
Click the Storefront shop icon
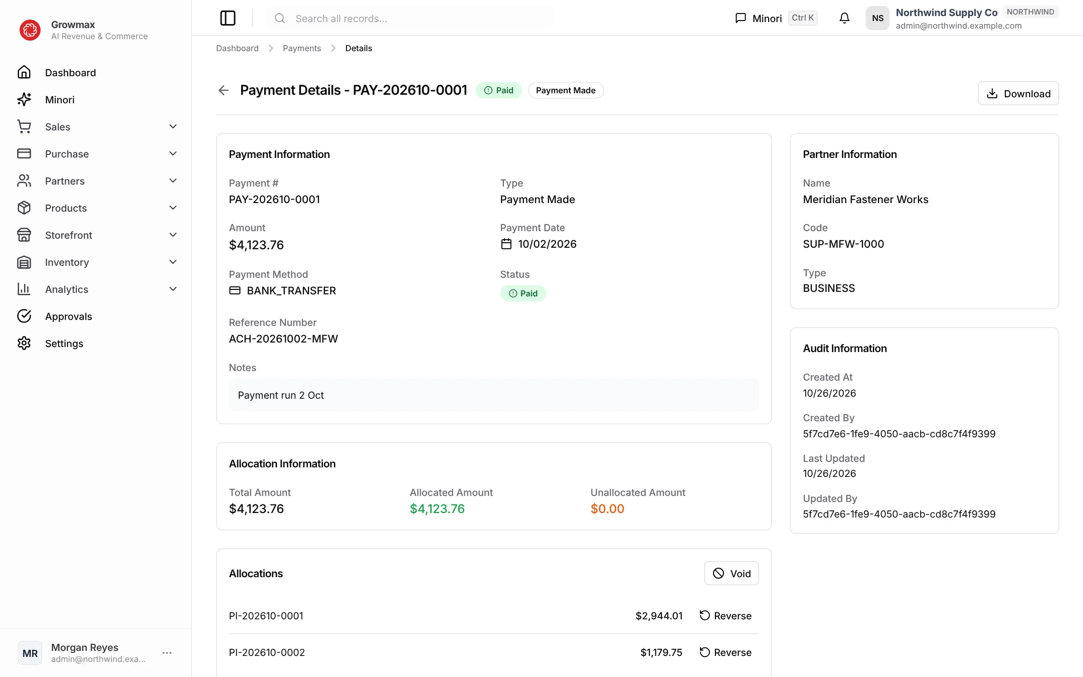pyautogui.click(x=24, y=235)
